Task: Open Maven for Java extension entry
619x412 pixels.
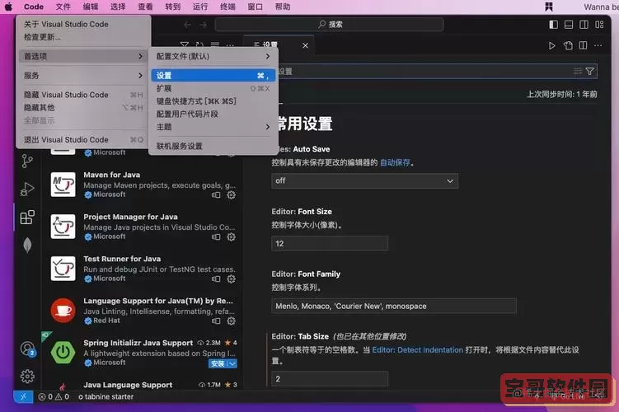Action: pyautogui.click(x=143, y=185)
